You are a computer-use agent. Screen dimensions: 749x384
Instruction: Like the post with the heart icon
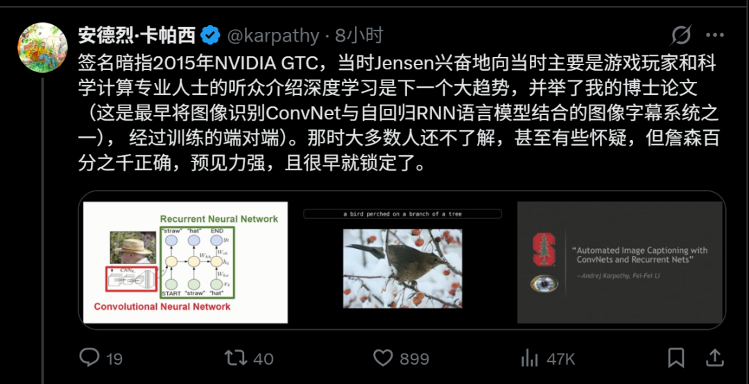point(383,358)
